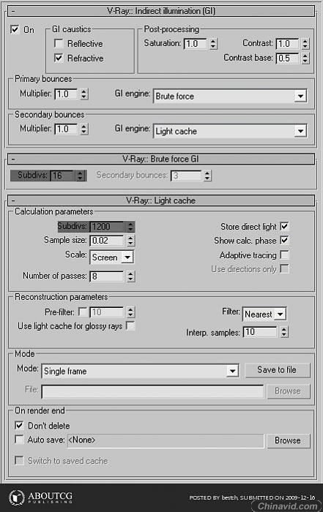Click the Number of passes spinner
This screenshot has height=512, width=323.
pyautogui.click(x=130, y=276)
